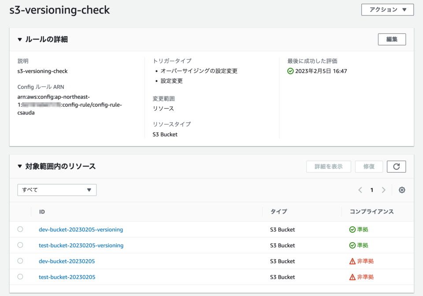Screen dimensions: 423x296
Task: Click page number 1 in pagination
Action: click(x=371, y=189)
